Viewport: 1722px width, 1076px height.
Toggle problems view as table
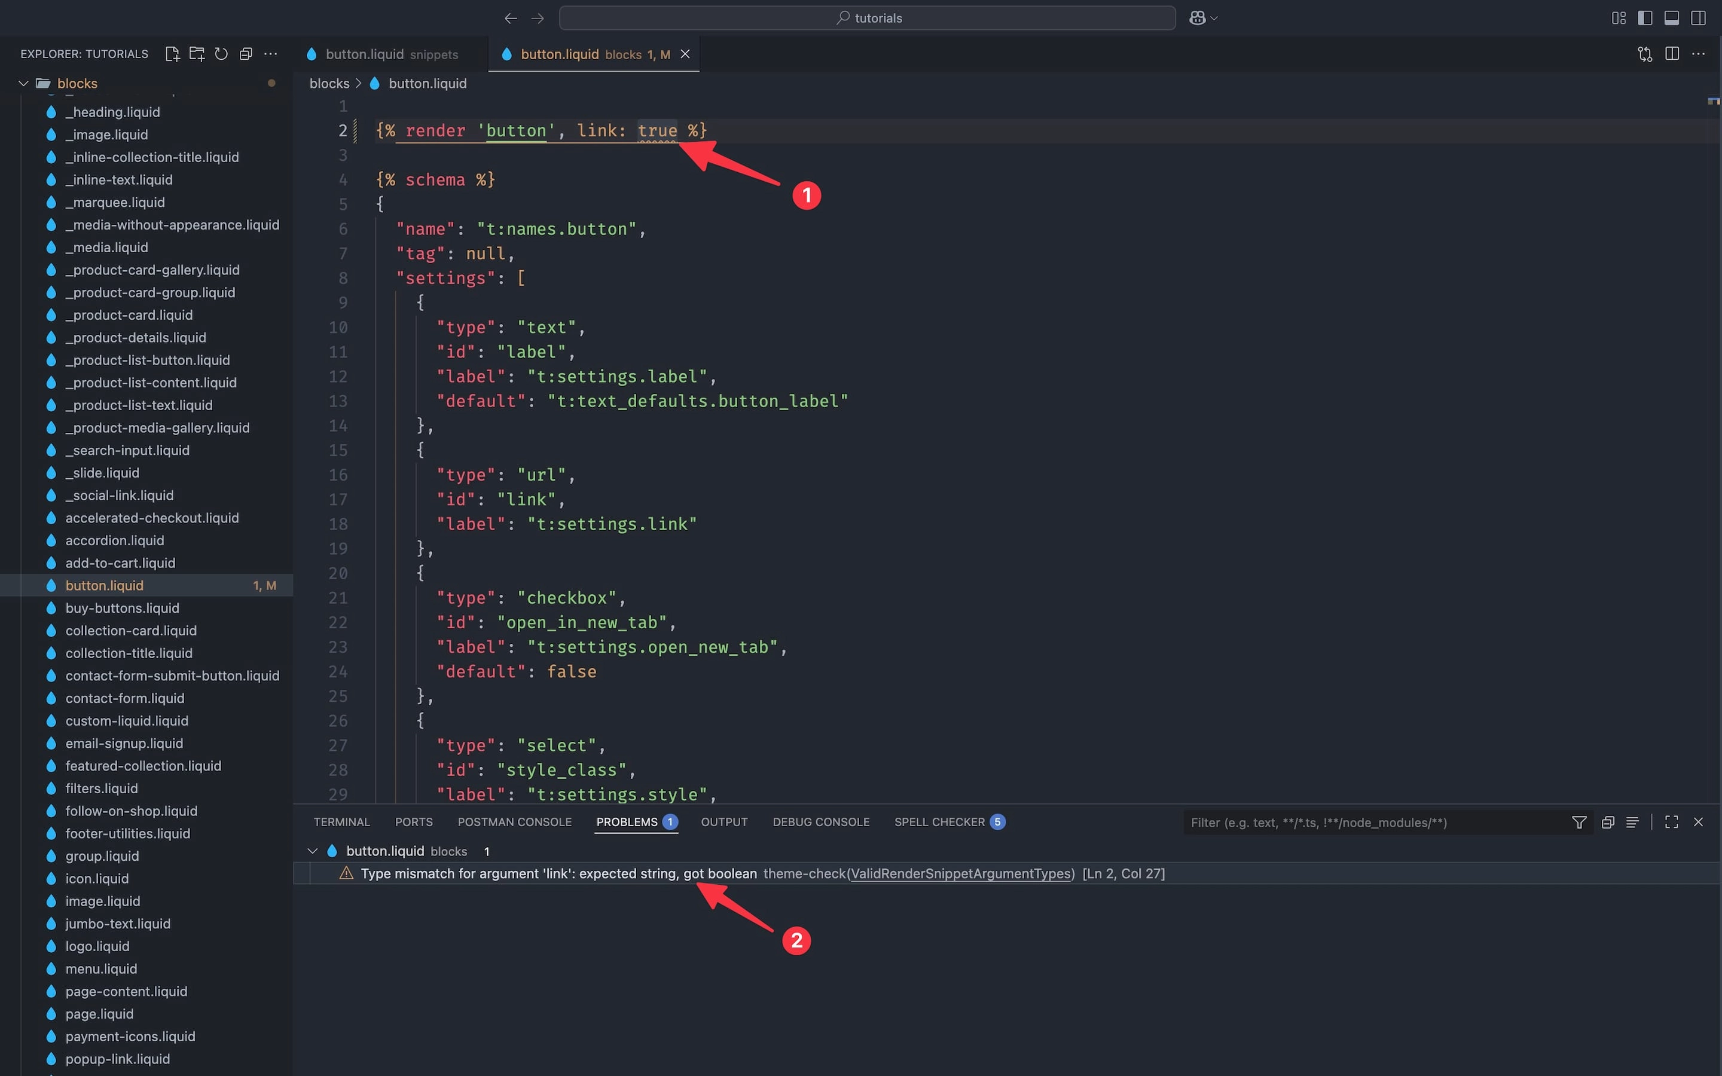click(x=1633, y=823)
